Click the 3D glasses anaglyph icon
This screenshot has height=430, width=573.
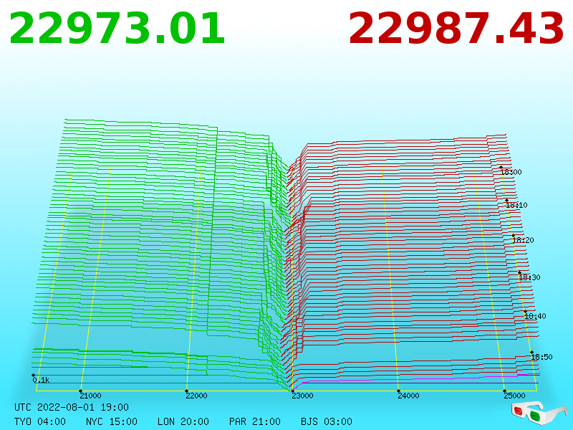(x=539, y=414)
